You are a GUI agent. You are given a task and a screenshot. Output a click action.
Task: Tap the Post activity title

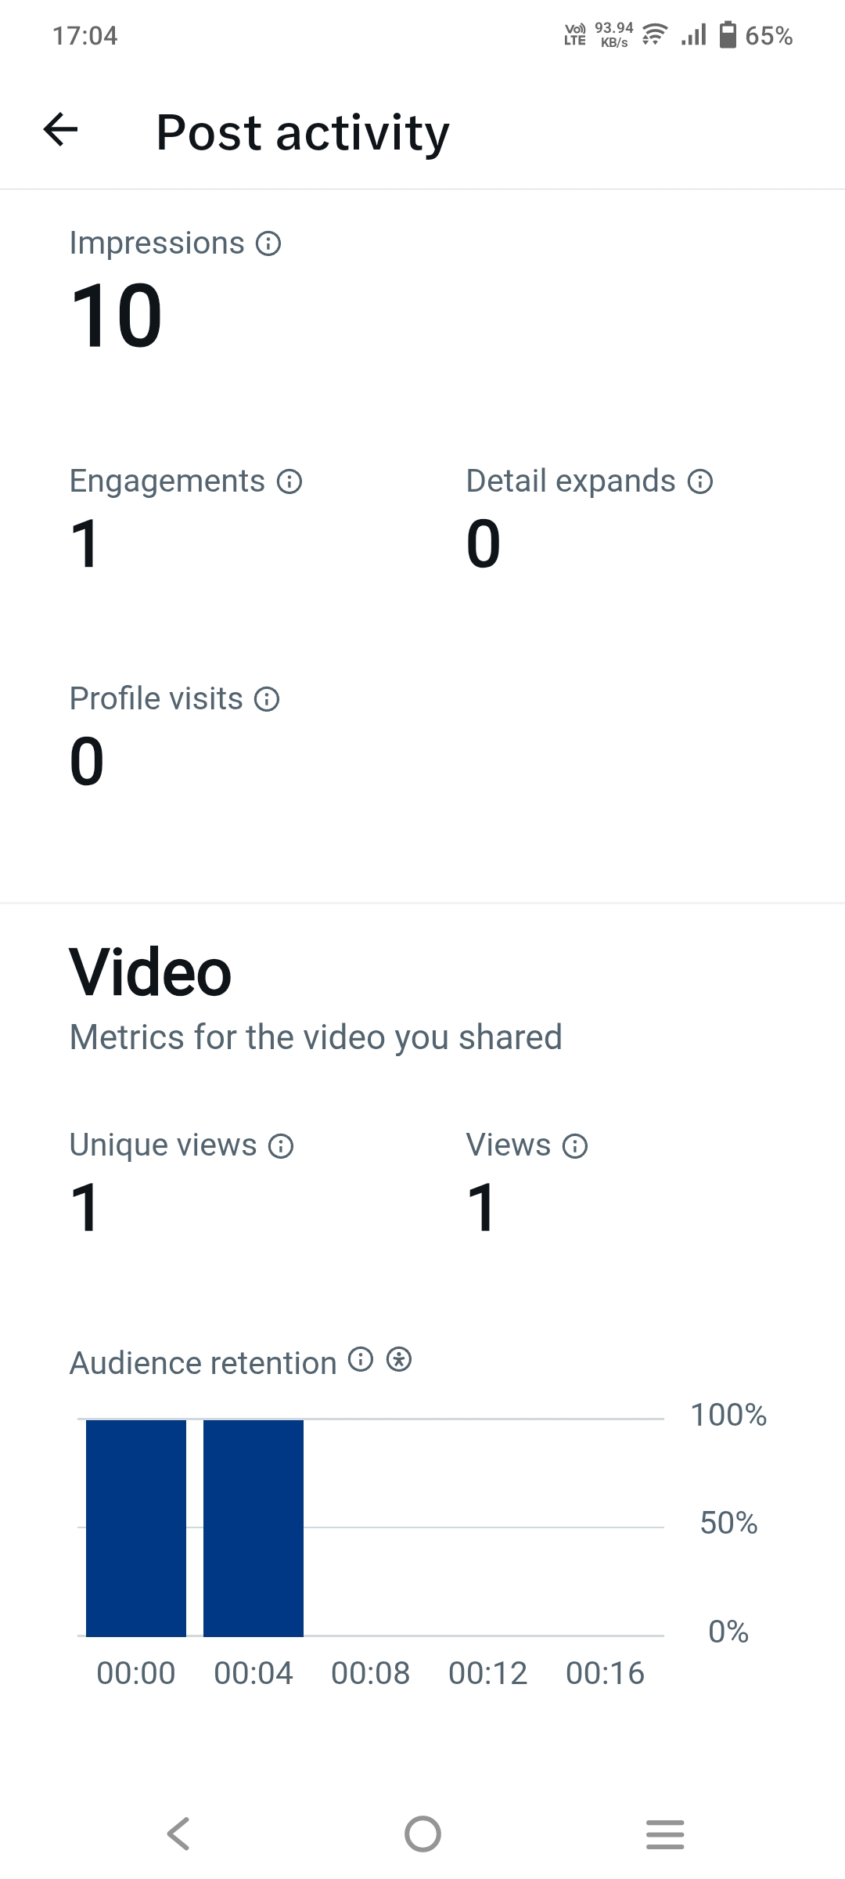302,132
